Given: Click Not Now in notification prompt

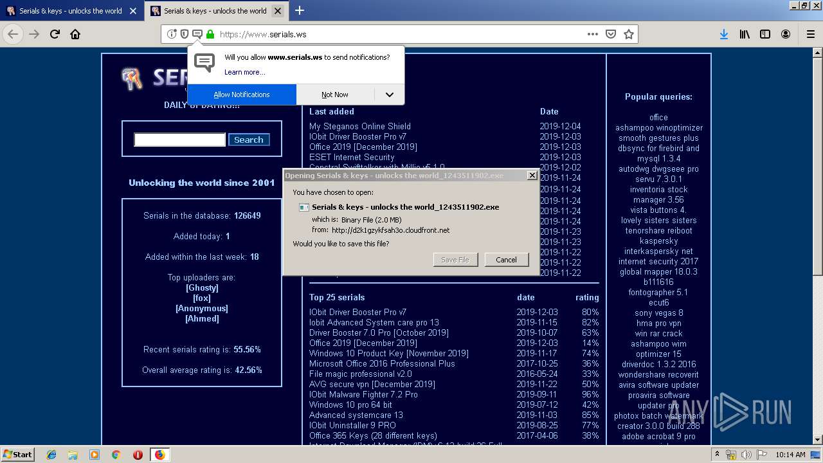Looking at the screenshot, I should (335, 95).
